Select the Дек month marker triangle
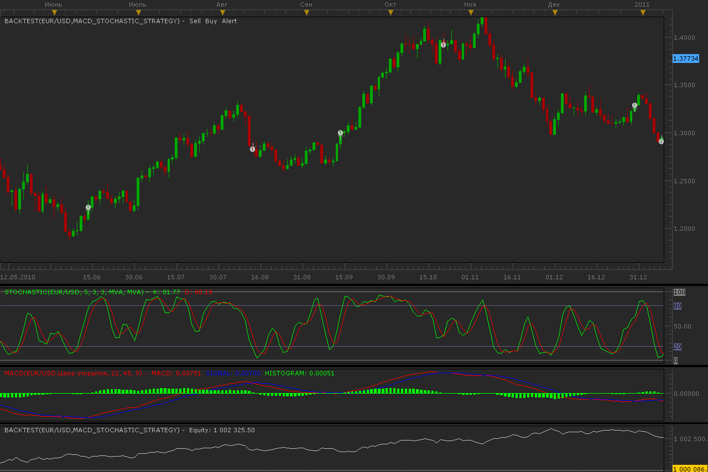The width and height of the screenshot is (708, 472). pyautogui.click(x=554, y=13)
